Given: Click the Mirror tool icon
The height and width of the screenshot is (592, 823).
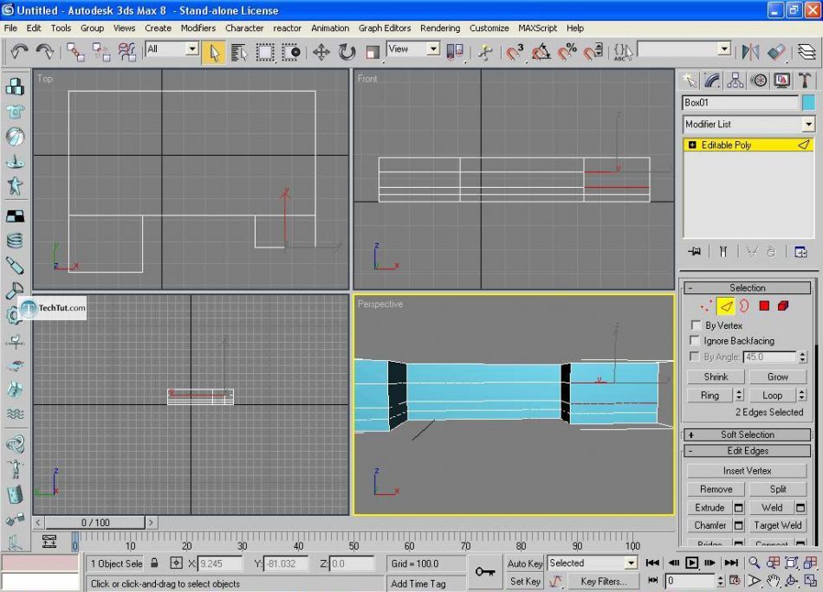Looking at the screenshot, I should click(x=750, y=52).
